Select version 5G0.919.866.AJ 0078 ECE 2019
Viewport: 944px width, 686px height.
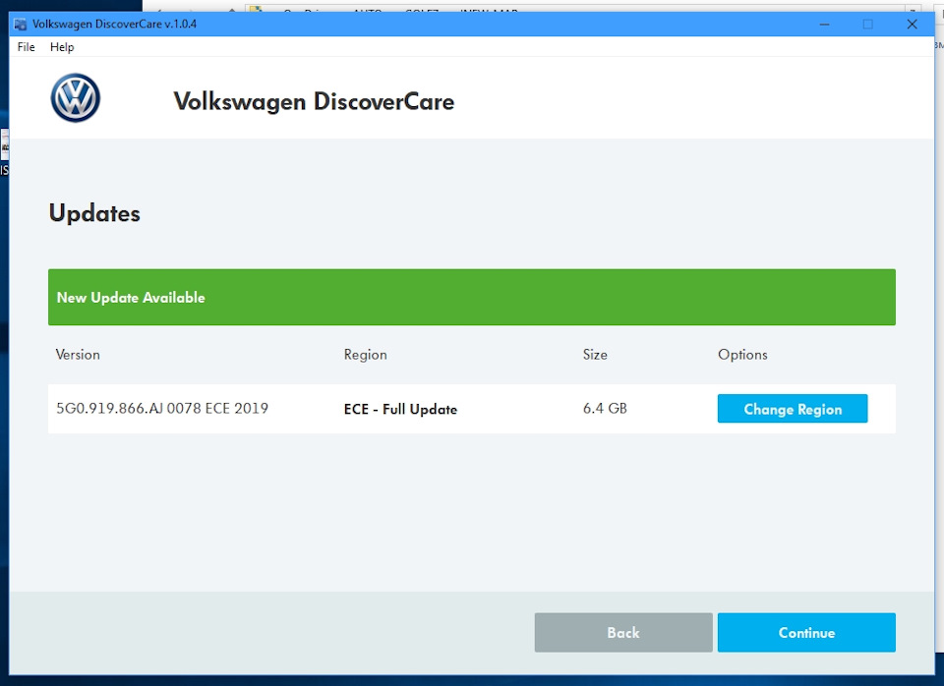tap(162, 409)
